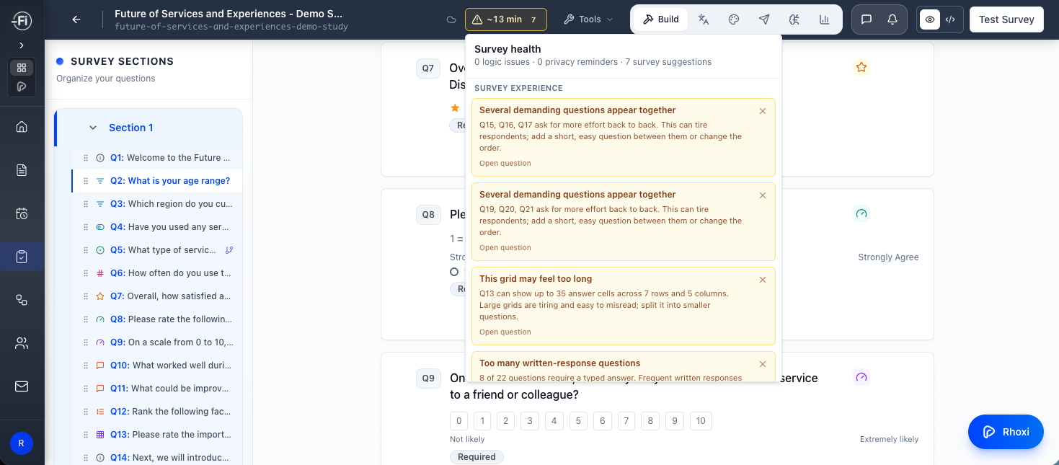
Task: Click the branch logic icon on Q5
Action: 229,250
